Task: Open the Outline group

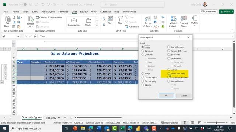Action: coord(195,21)
